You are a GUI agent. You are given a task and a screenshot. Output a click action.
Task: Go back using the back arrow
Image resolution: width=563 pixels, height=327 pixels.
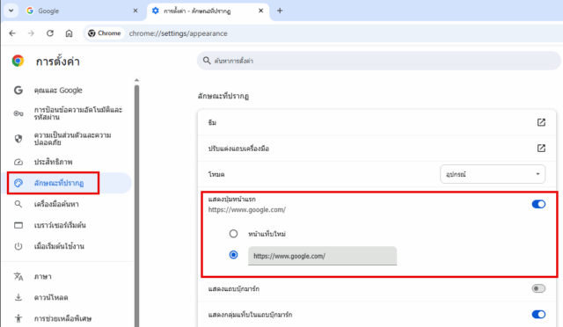coord(12,33)
